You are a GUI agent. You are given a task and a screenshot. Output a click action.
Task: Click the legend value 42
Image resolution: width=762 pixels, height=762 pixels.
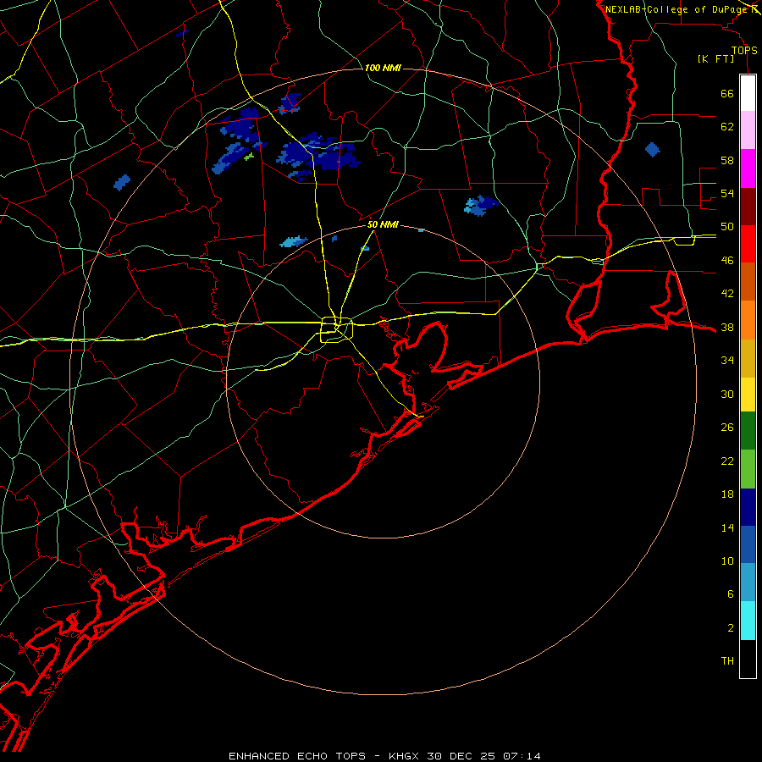click(727, 294)
